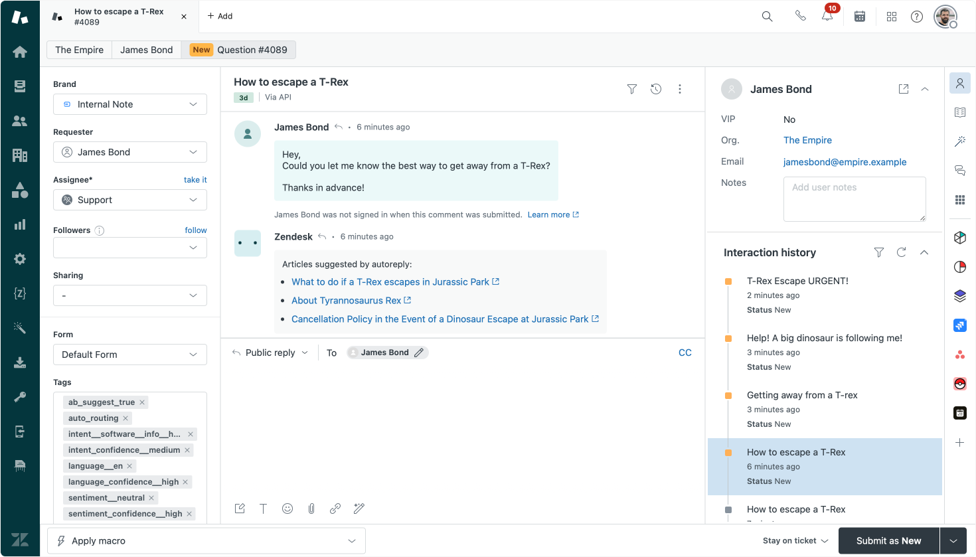
Task: Insert link in reply composer
Action: [x=335, y=509]
